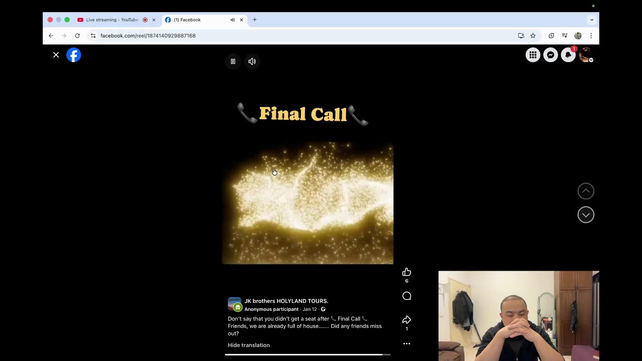Open the media controls icon in toolbar
Viewport: 642px width, 361px height.
(564, 36)
